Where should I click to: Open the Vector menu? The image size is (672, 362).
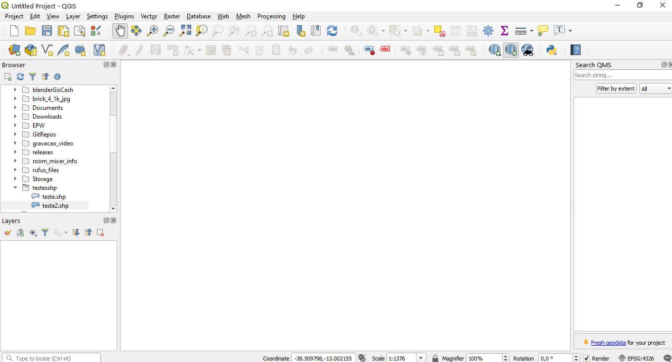pos(149,16)
